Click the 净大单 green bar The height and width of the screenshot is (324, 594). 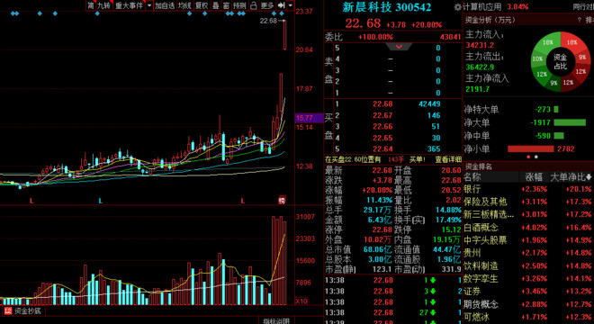tap(570, 122)
